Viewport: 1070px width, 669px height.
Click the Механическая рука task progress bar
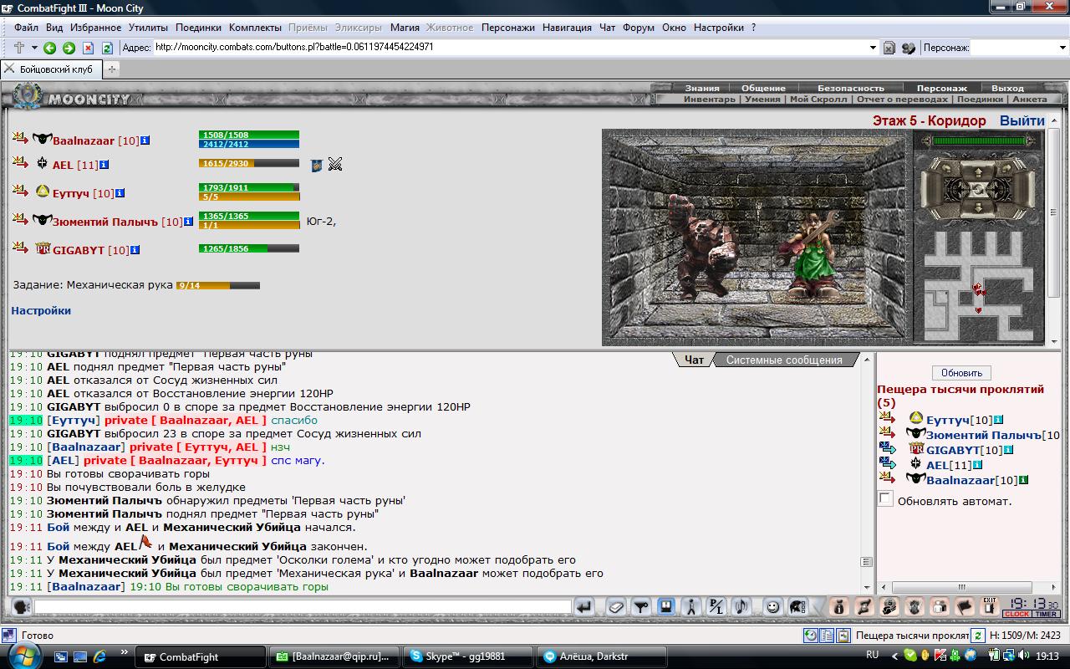(x=217, y=285)
